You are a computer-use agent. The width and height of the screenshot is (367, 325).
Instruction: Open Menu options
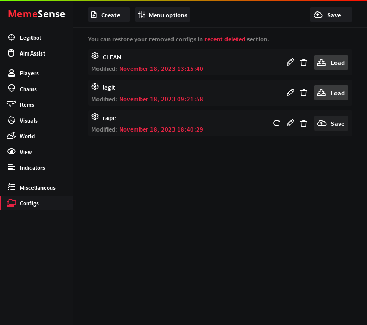[x=163, y=15]
